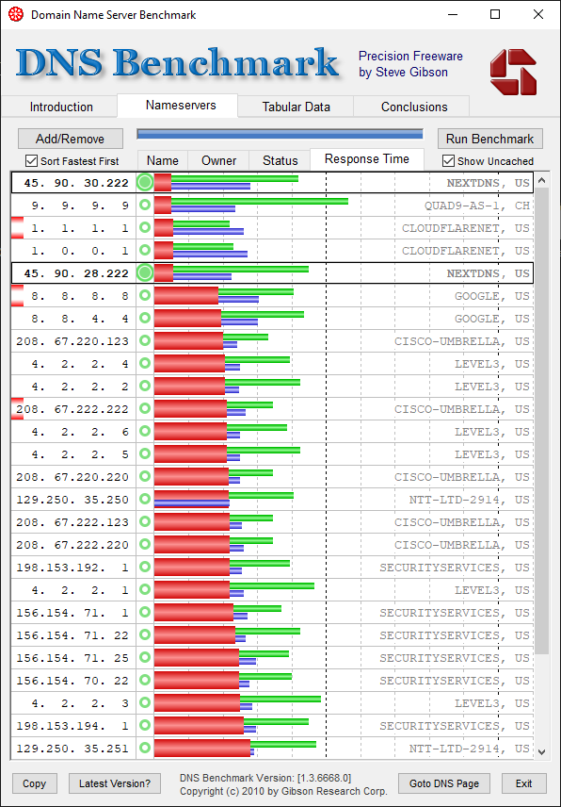
Task: Click status circle for 8.8.8.8
Action: [x=145, y=295]
